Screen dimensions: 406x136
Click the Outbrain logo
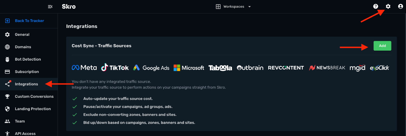[250, 68]
